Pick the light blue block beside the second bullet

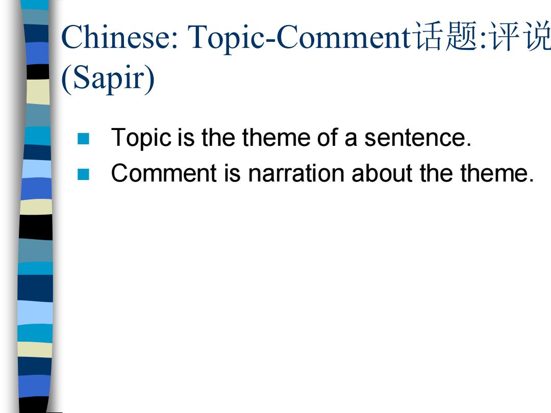pos(37,169)
